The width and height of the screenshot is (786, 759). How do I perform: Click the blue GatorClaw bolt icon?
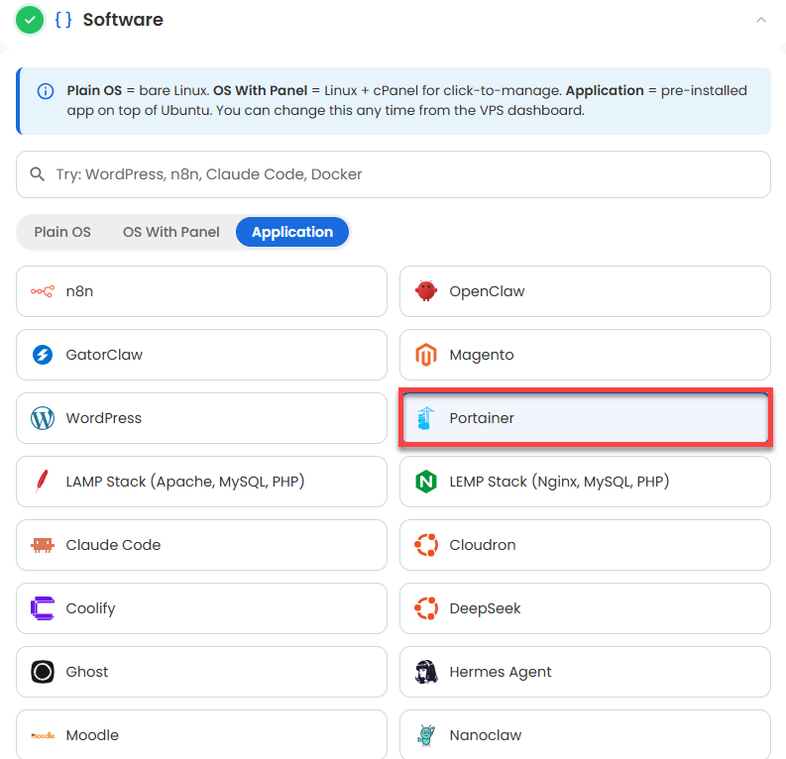tap(43, 355)
